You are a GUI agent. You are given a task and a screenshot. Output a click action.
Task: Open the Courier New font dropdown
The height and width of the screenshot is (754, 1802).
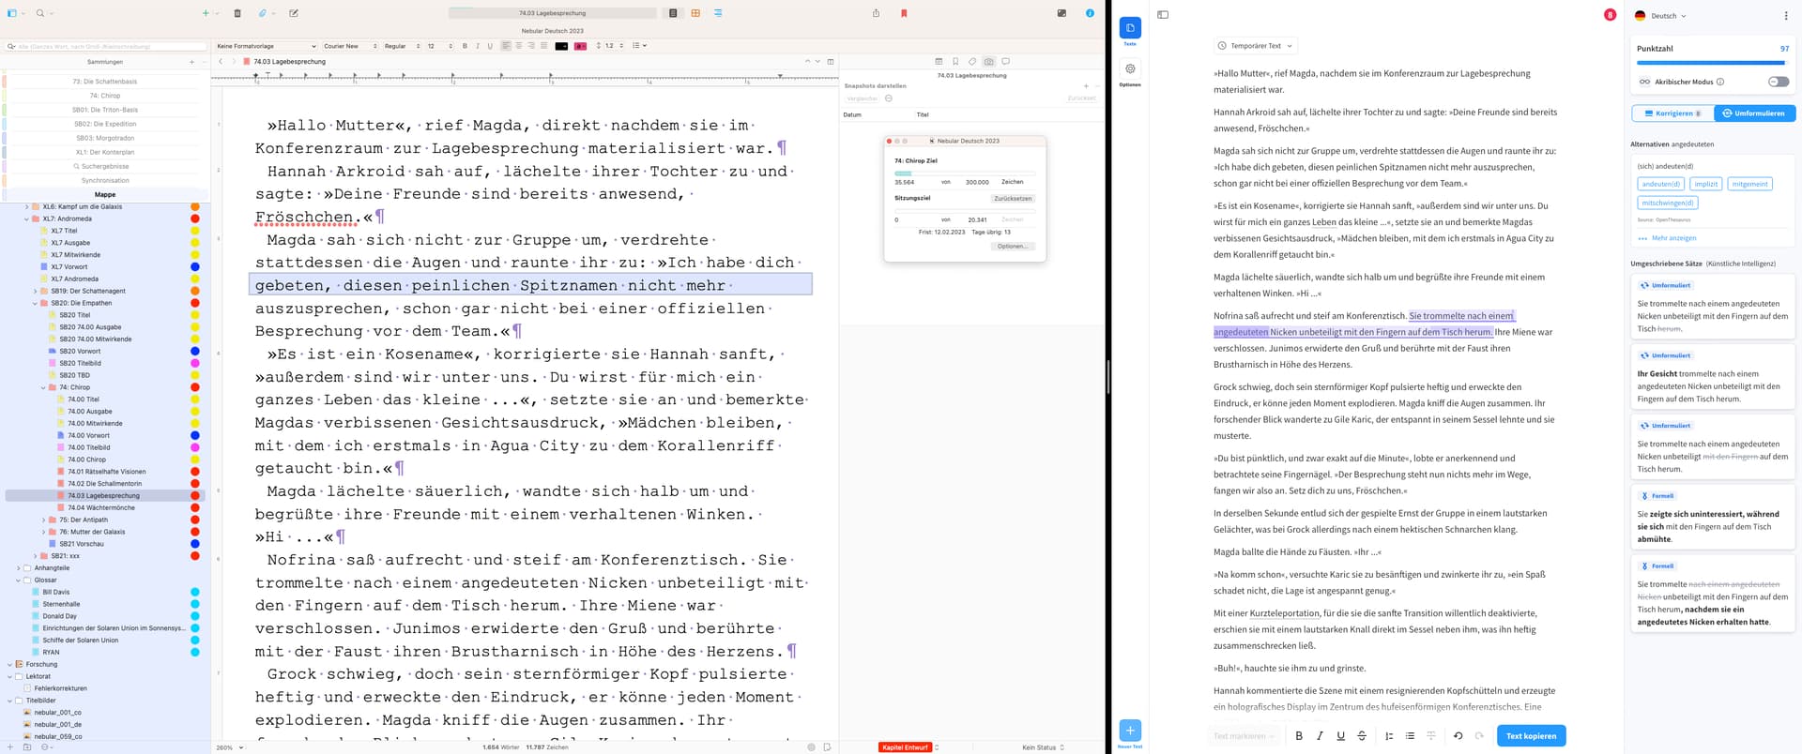click(x=349, y=46)
